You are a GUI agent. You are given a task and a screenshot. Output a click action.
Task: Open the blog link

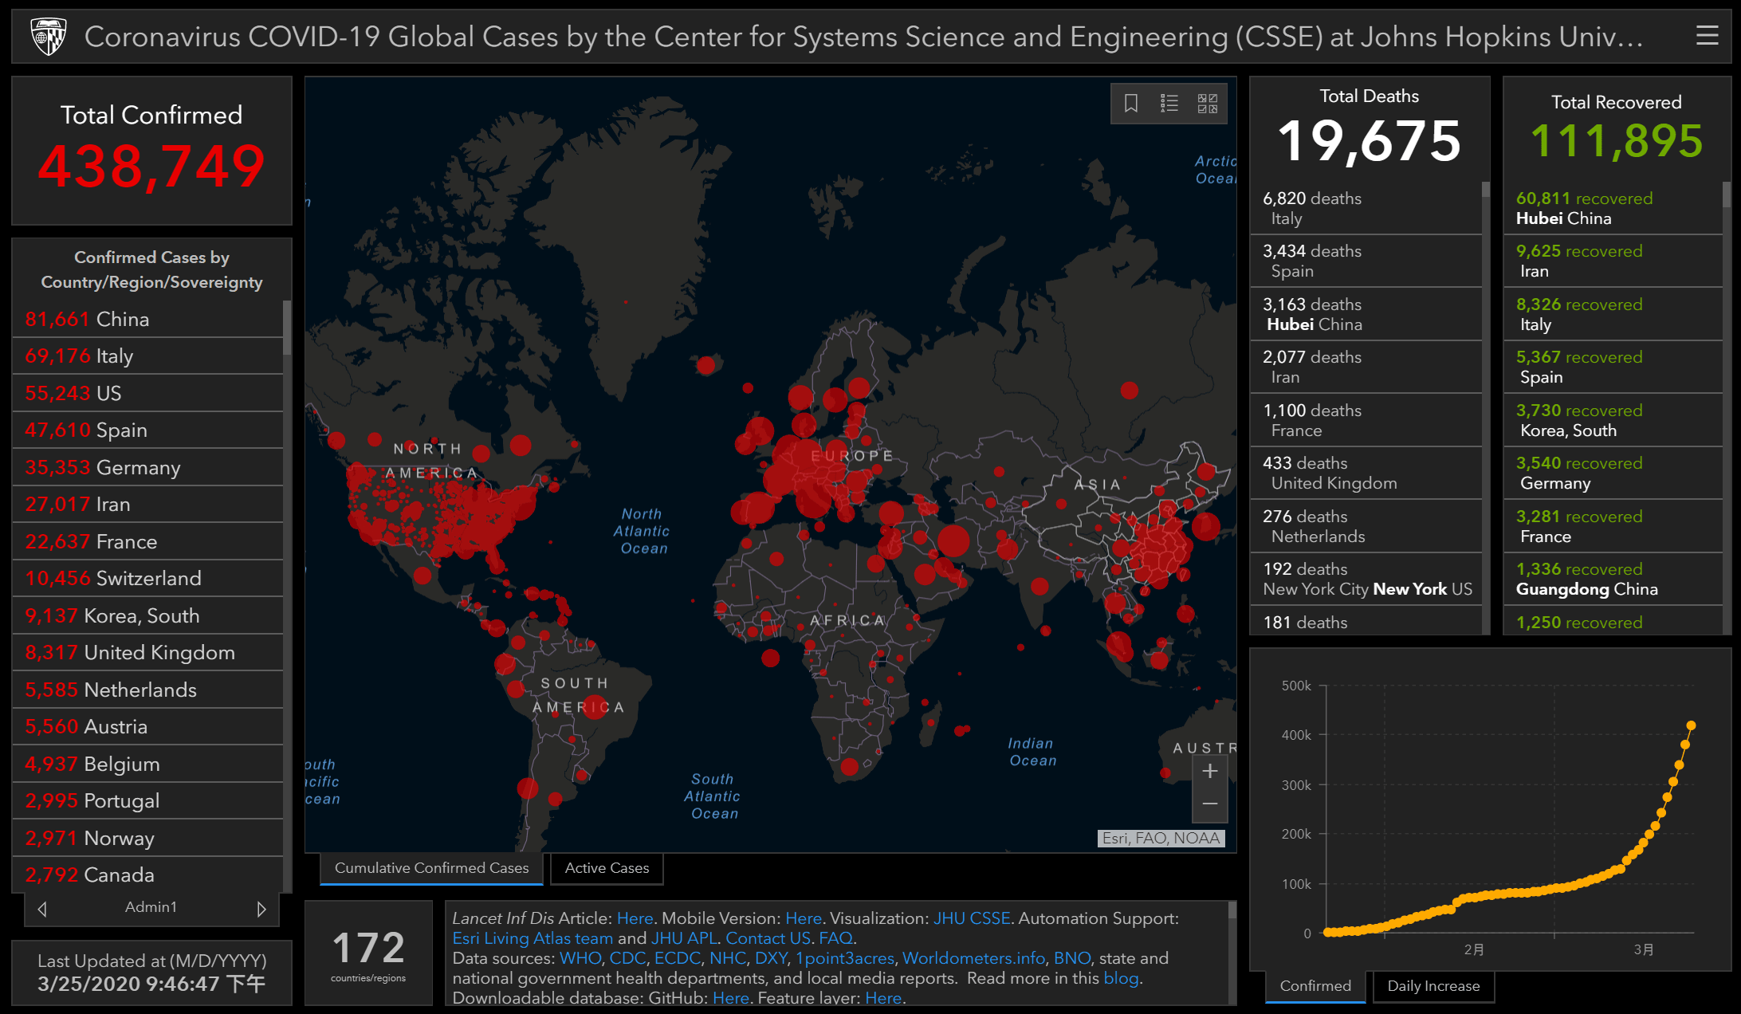(1121, 978)
